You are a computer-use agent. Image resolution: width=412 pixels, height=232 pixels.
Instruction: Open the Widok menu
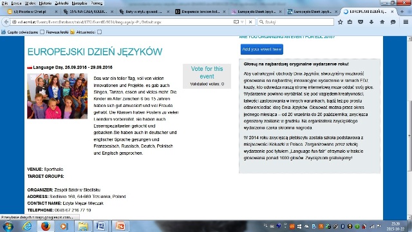pyautogui.click(x=30, y=3)
